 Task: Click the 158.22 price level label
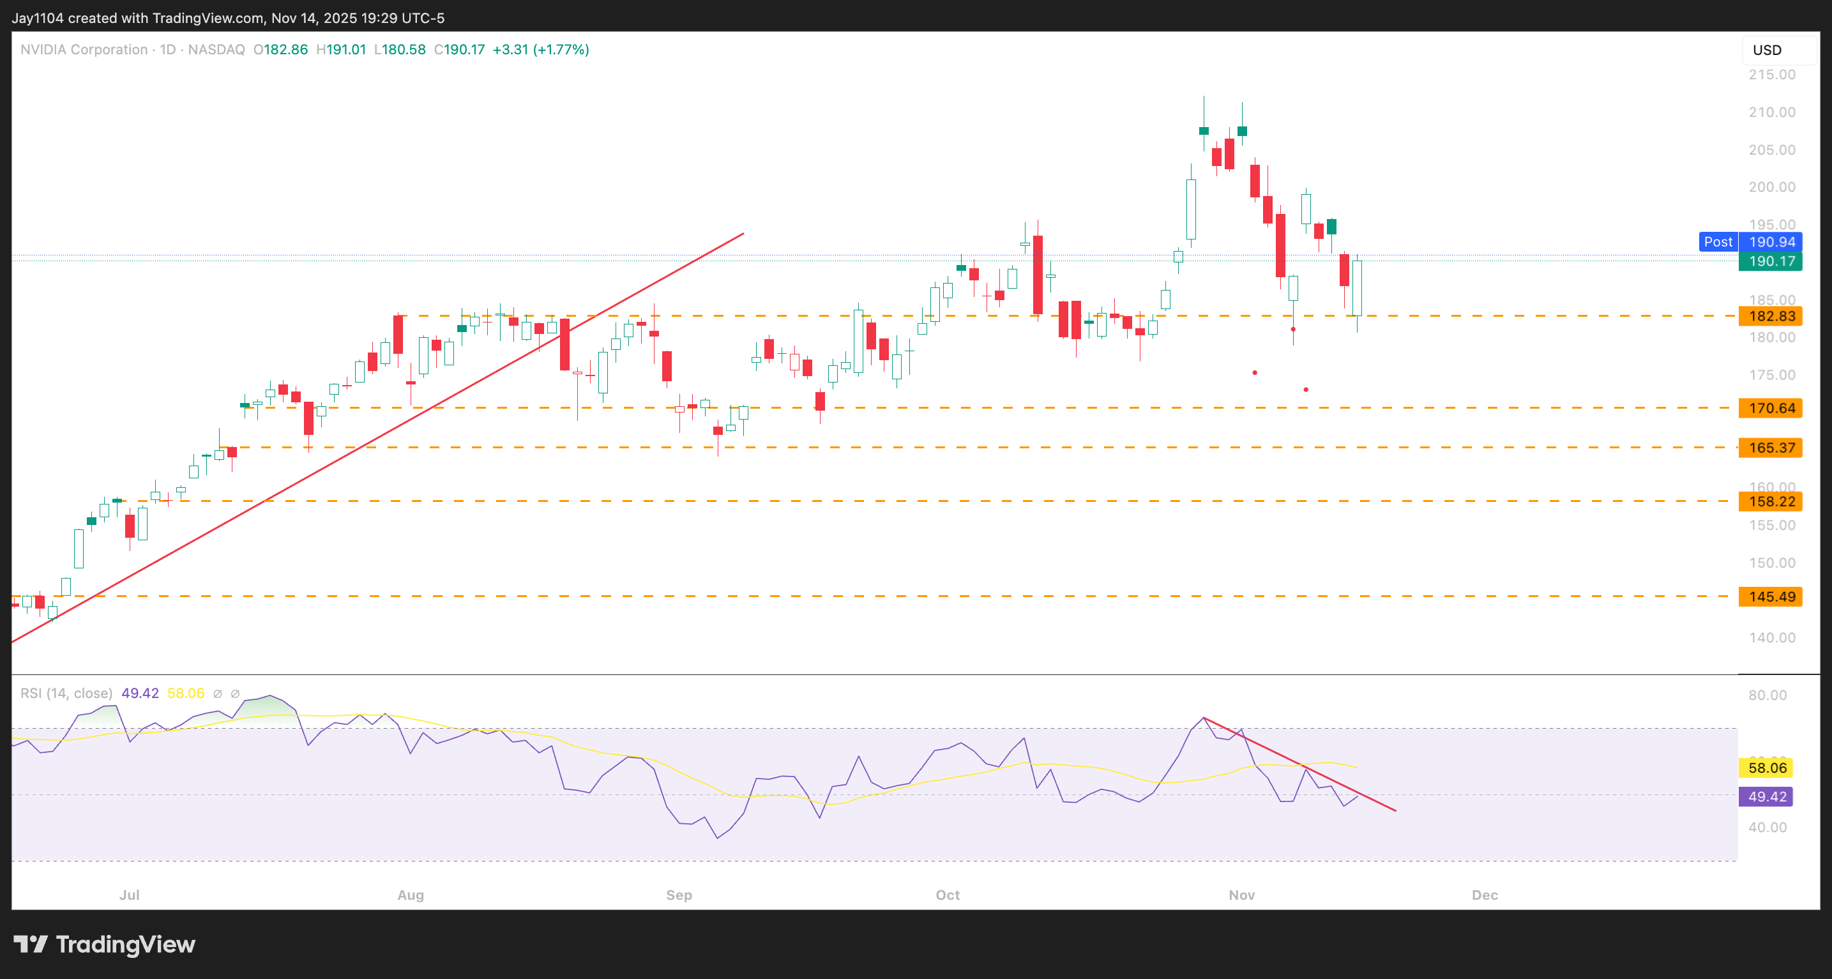point(1770,501)
